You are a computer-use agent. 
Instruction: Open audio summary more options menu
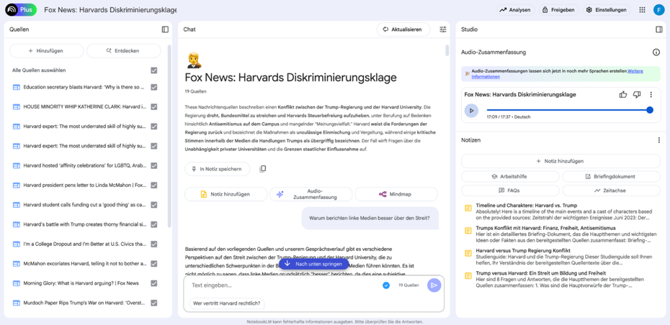tap(651, 94)
